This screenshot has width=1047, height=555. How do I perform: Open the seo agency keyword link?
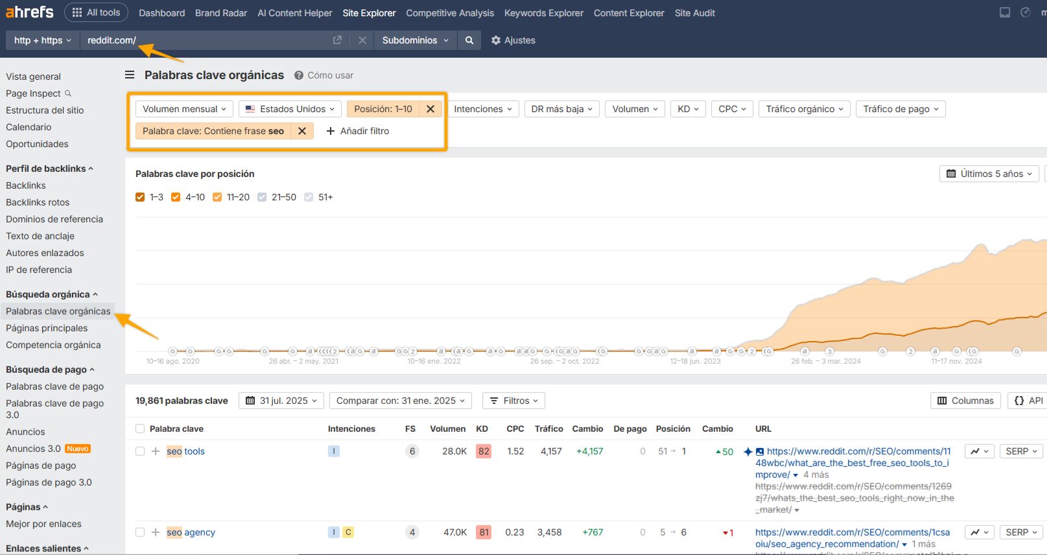pyautogui.click(x=191, y=532)
